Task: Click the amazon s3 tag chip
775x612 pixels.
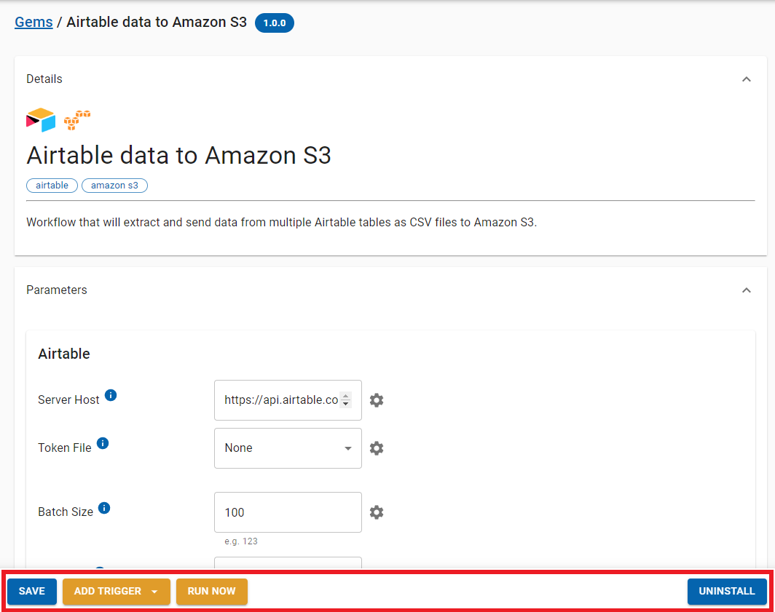Action: pyautogui.click(x=114, y=186)
